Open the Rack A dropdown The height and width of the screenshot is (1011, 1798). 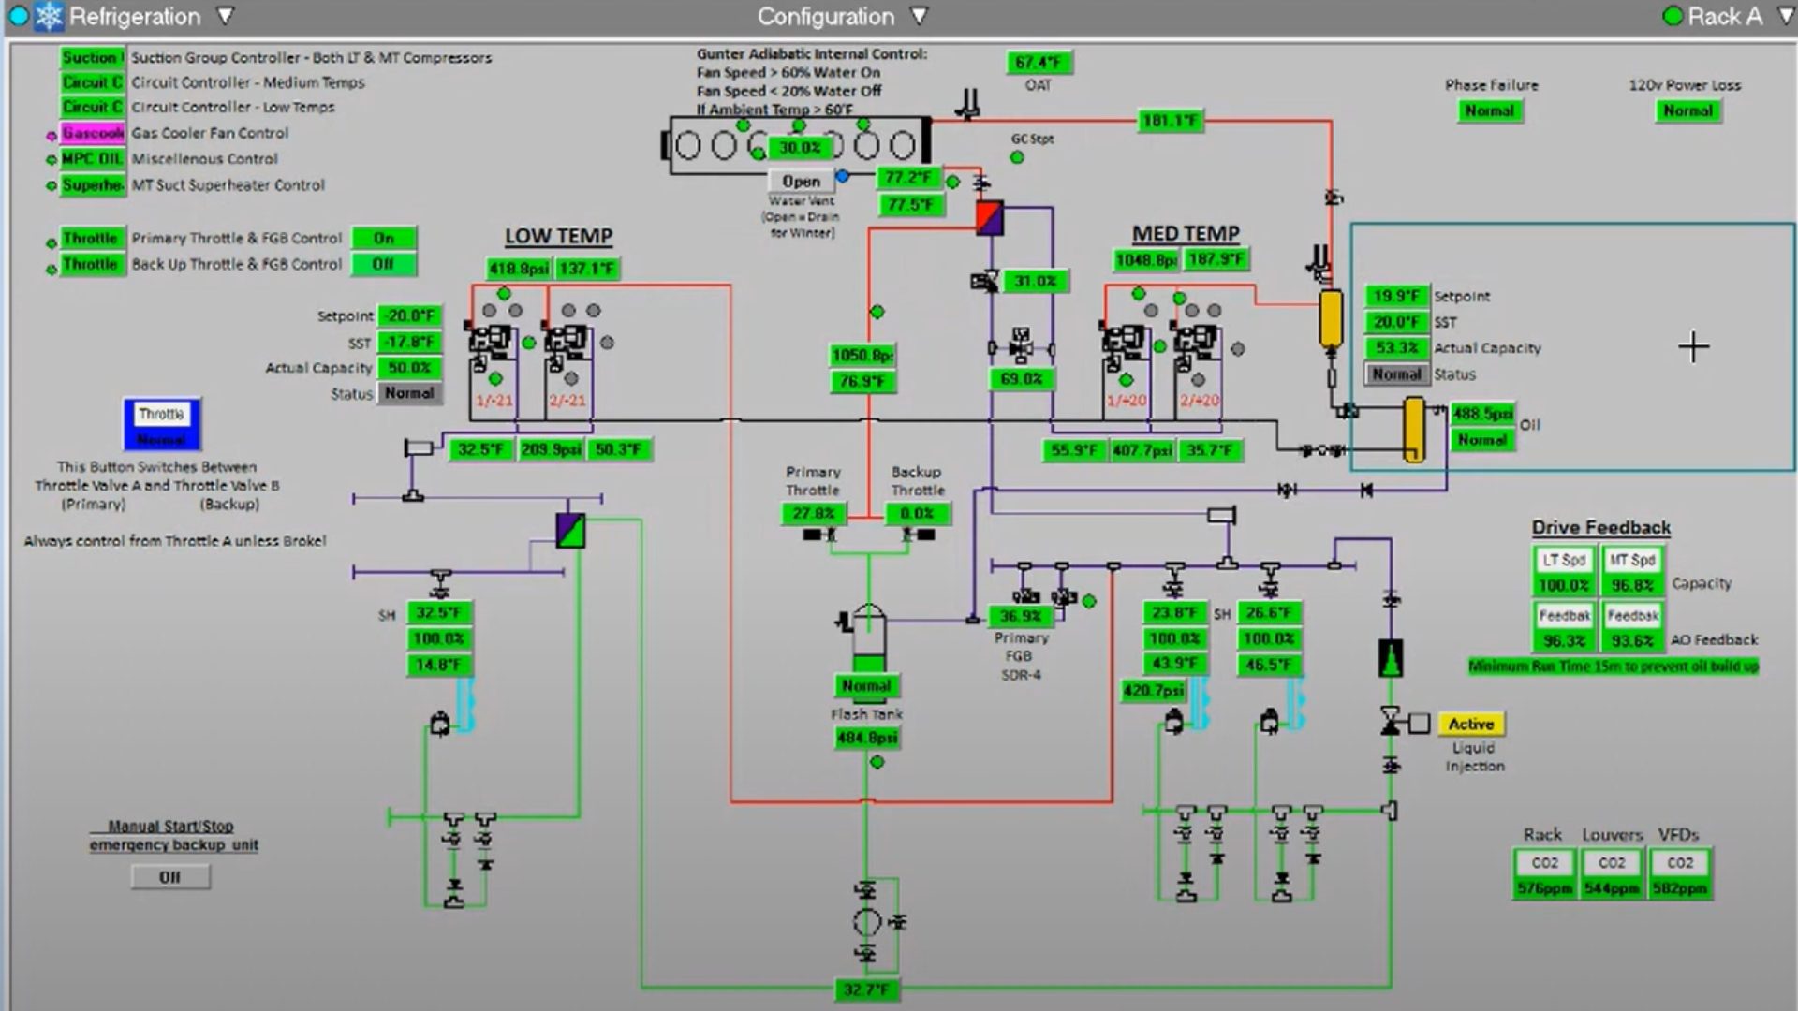click(1785, 16)
